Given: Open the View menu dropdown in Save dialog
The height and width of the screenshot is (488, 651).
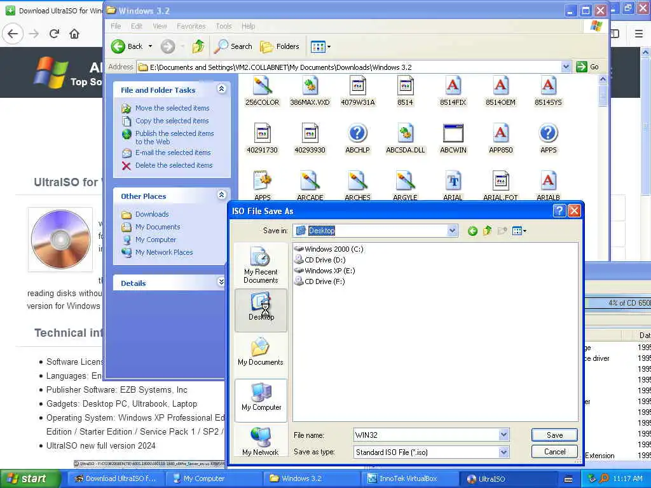Looking at the screenshot, I should click(x=519, y=231).
